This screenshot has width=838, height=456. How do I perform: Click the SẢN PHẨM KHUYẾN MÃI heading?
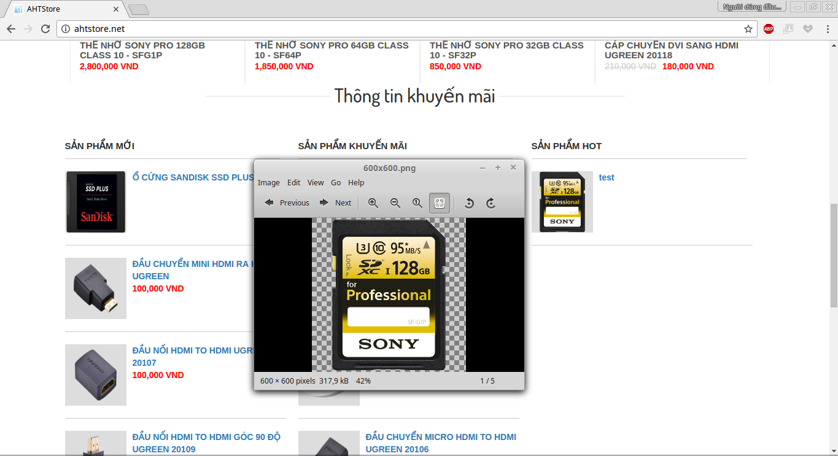click(x=352, y=145)
